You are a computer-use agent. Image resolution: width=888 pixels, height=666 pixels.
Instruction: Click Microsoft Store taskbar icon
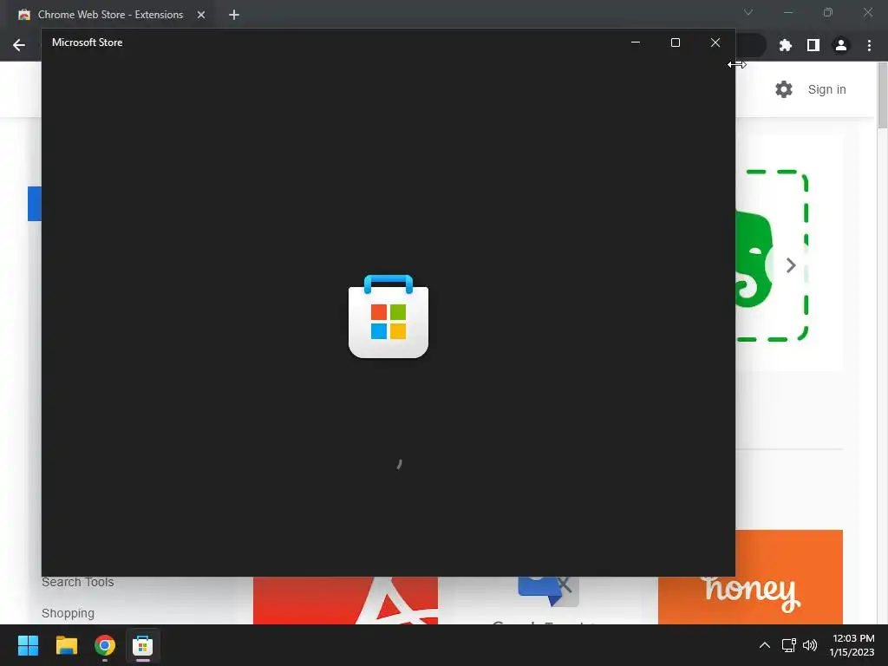point(143,645)
